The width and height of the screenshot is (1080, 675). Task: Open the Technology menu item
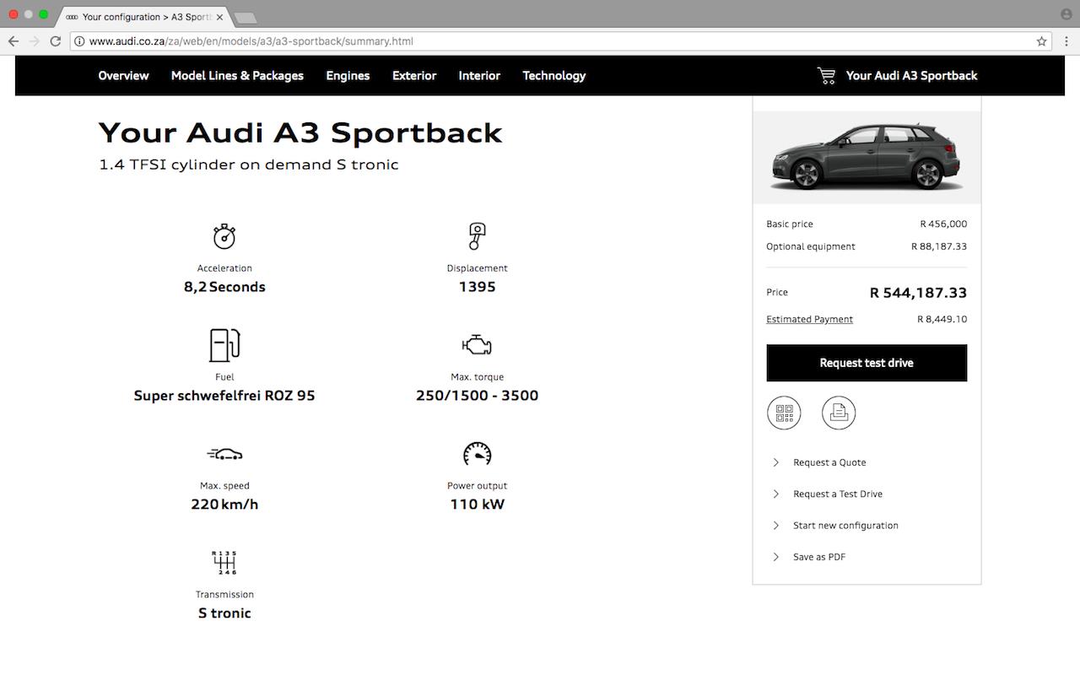(x=553, y=76)
